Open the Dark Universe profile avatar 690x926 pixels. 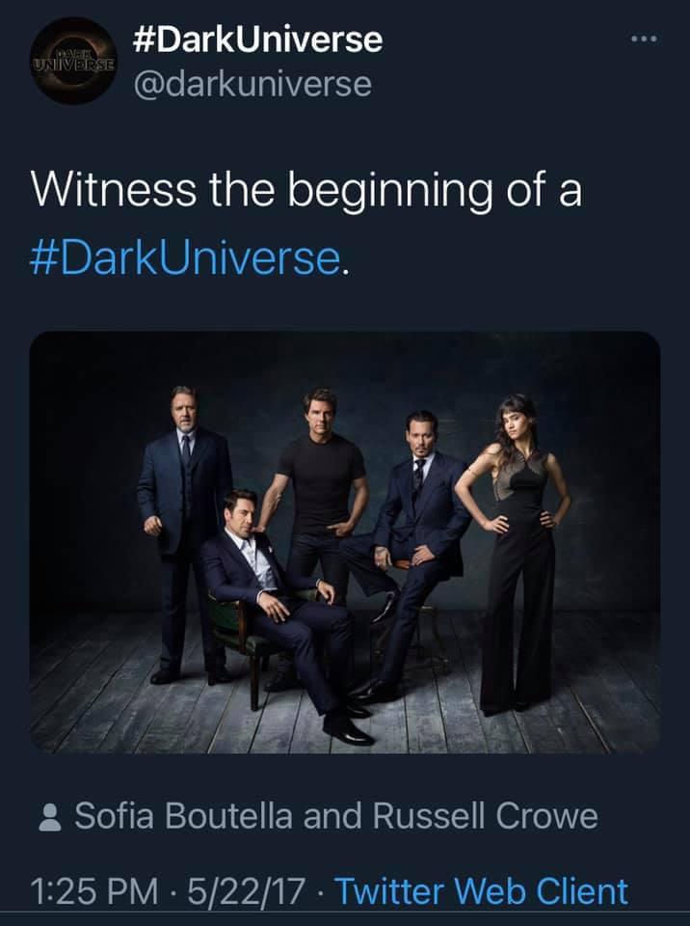73,59
